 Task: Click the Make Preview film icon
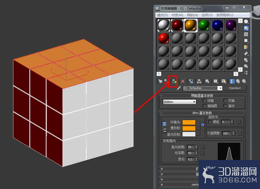(x=246, y=53)
